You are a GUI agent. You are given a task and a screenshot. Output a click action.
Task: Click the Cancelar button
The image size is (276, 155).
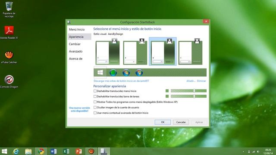coord(181,122)
